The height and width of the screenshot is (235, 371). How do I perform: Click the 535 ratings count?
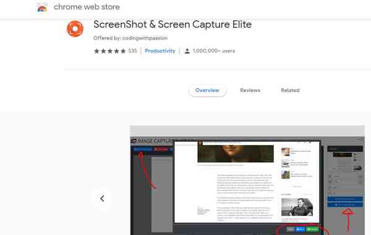click(132, 51)
